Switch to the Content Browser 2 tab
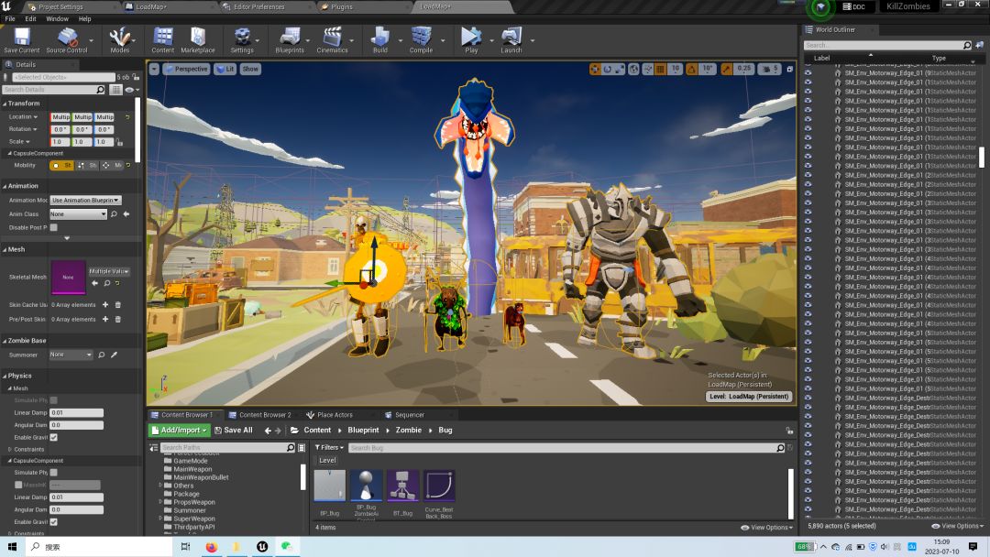The image size is (990, 557). click(264, 415)
